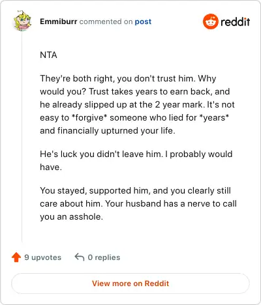Image resolution: width=261 pixels, height=305 pixels.
Task: Follow the blue "post" link
Action: click(143, 22)
